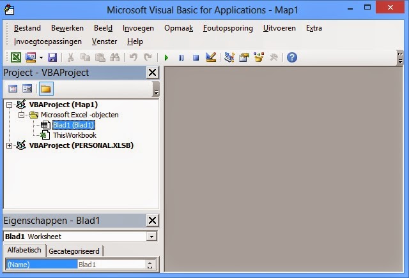Select VBAProject (Map1) in tree
409x278 pixels.
(x=63, y=105)
